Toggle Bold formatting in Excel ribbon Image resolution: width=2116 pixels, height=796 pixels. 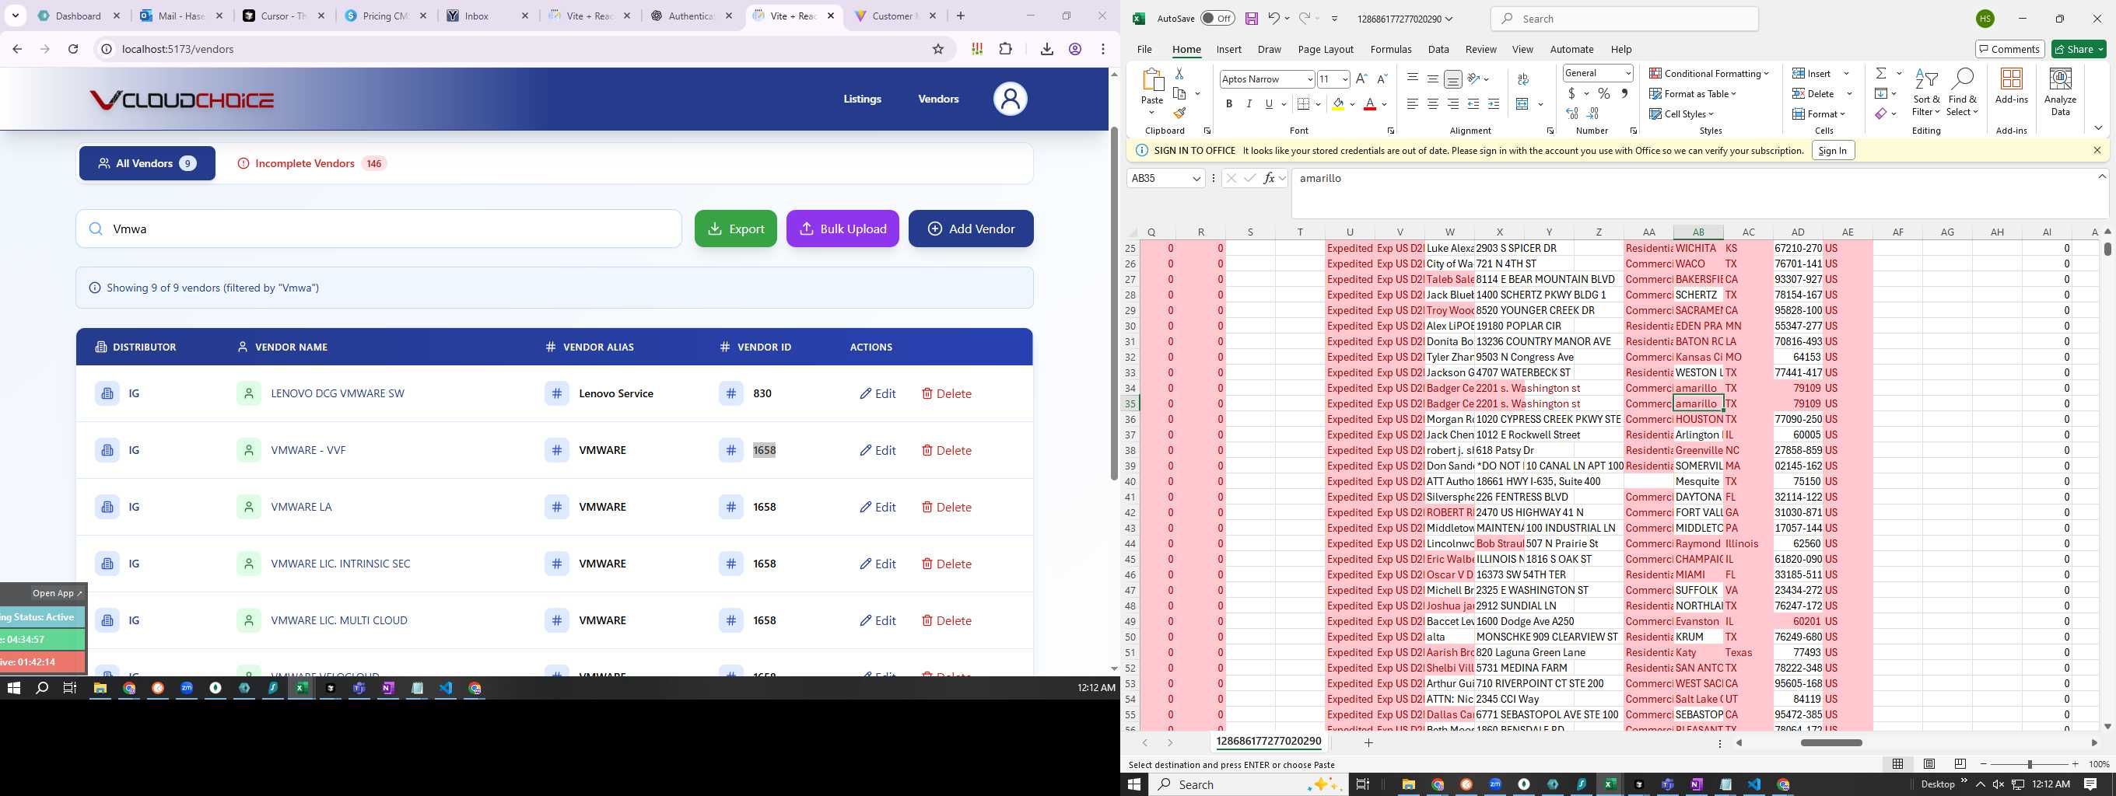pyautogui.click(x=1229, y=104)
